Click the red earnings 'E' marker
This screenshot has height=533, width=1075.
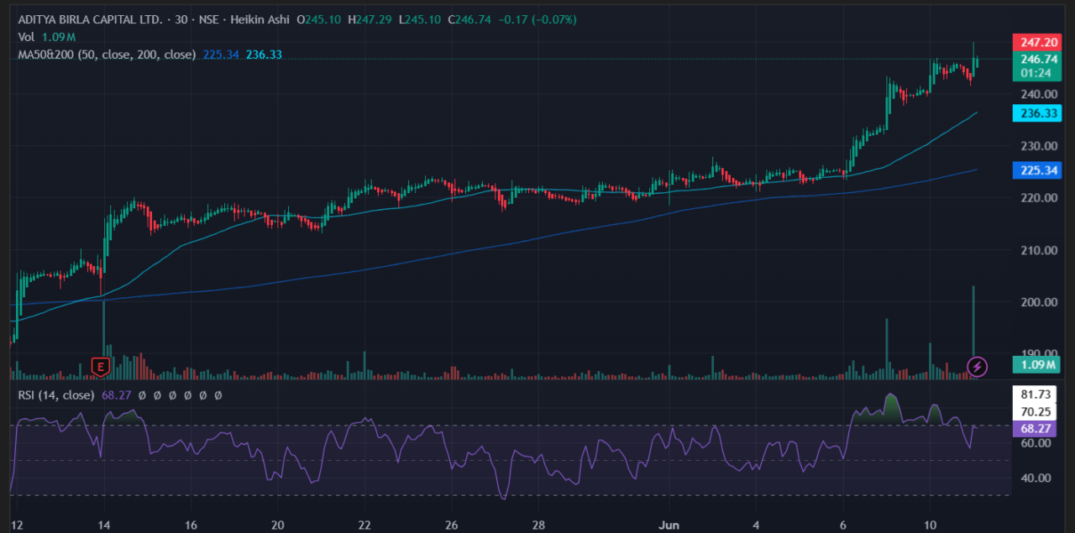(101, 367)
